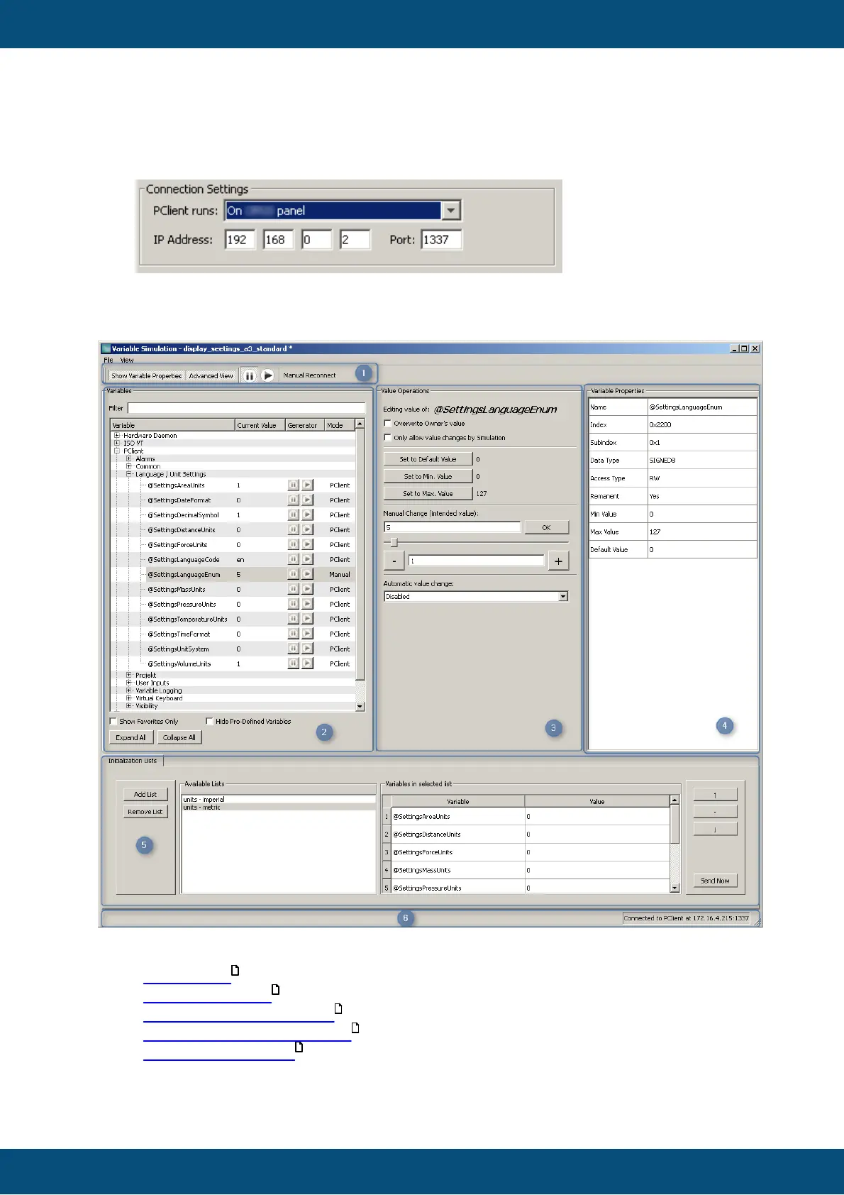The width and height of the screenshot is (844, 1195).
Task: Click the Filter input field
Action: tap(246, 408)
